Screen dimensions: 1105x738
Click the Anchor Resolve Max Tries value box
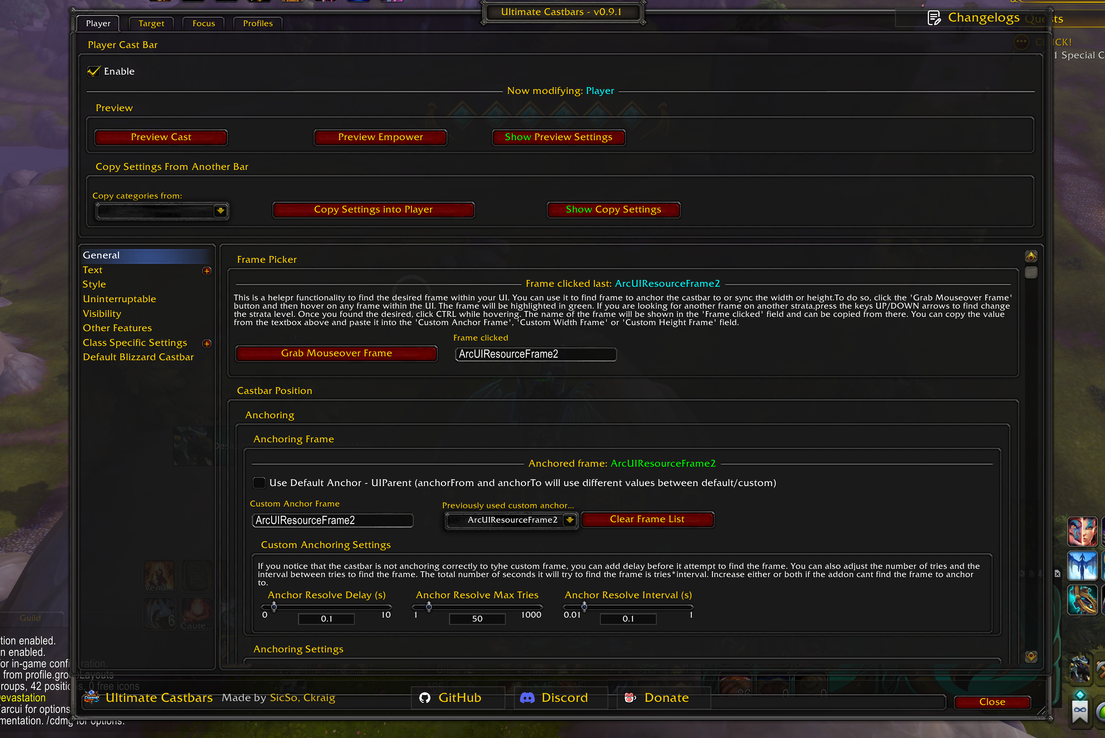pos(477,619)
